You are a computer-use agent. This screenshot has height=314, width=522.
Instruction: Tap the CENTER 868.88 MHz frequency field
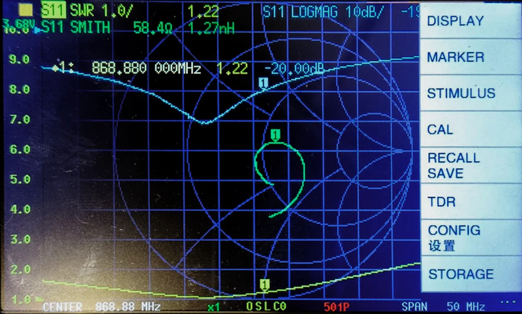[x=101, y=307]
